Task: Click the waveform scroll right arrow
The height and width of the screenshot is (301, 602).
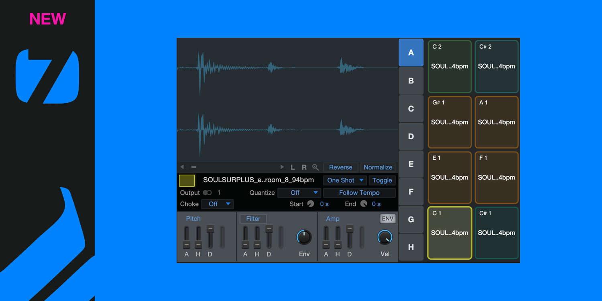Action: tap(282, 167)
